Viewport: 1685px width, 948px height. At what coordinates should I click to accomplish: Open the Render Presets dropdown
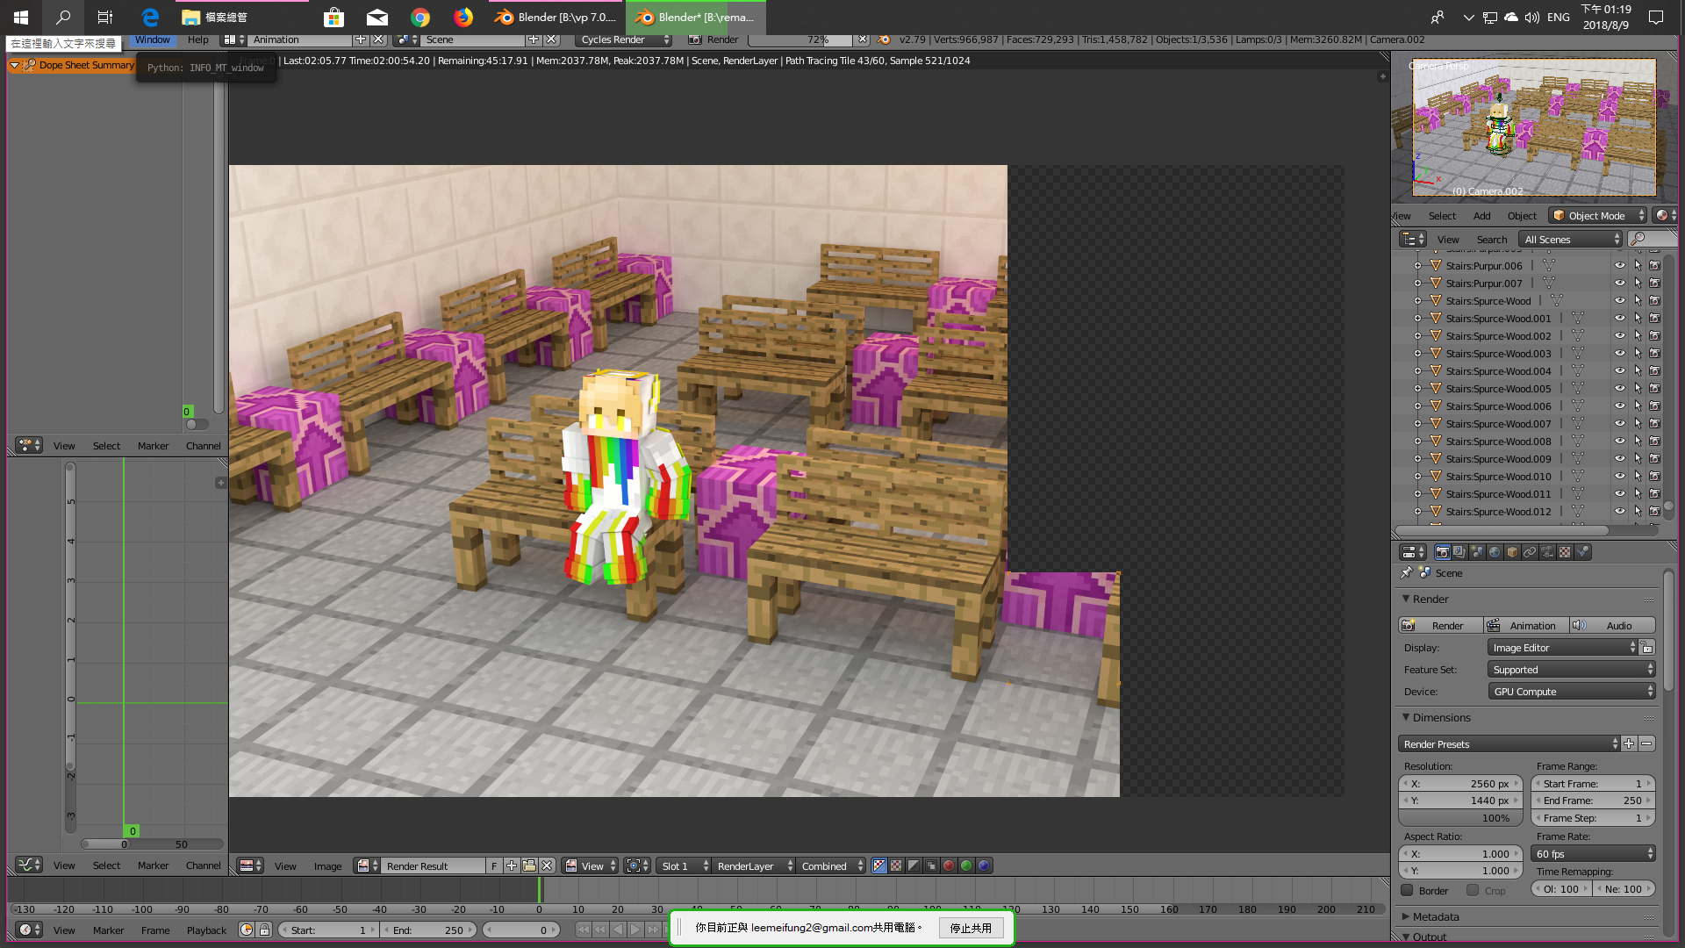(1509, 744)
